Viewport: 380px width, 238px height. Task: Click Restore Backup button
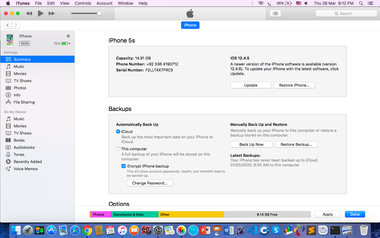(296, 144)
